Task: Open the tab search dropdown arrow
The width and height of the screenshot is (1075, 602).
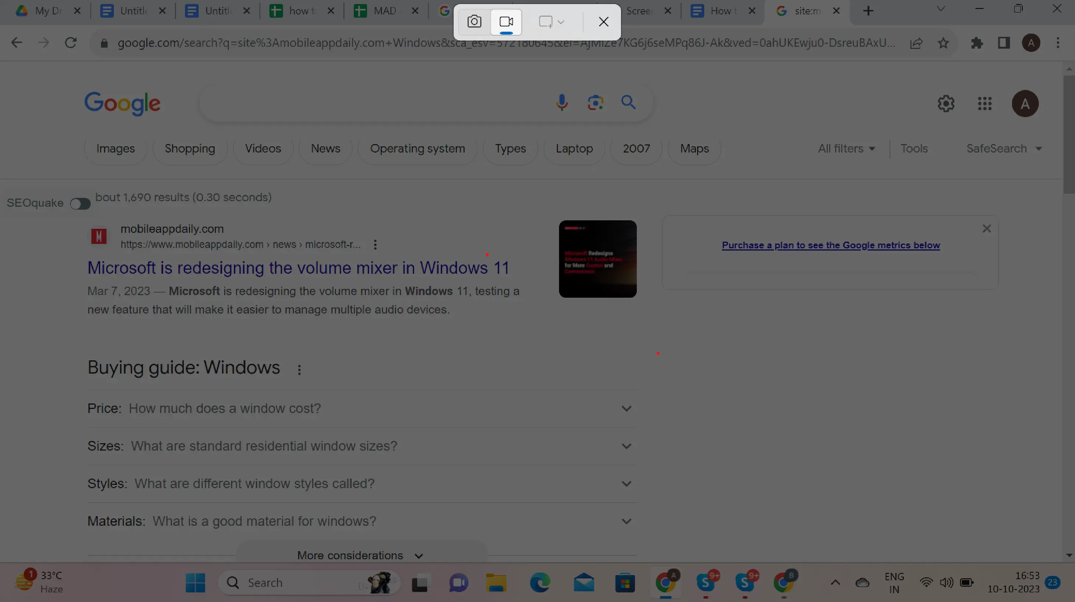Action: point(940,9)
